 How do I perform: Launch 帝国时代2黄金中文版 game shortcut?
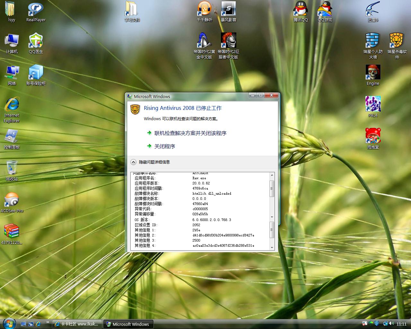[x=204, y=46]
